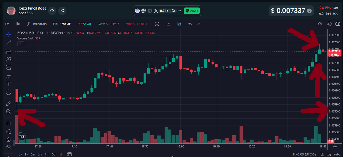343x157 pixels.
Task: Open the go to date calendar
Action: [x=69, y=154]
